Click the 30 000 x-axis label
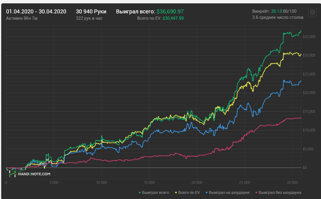The height and width of the screenshot is (199, 321). [x=293, y=182]
